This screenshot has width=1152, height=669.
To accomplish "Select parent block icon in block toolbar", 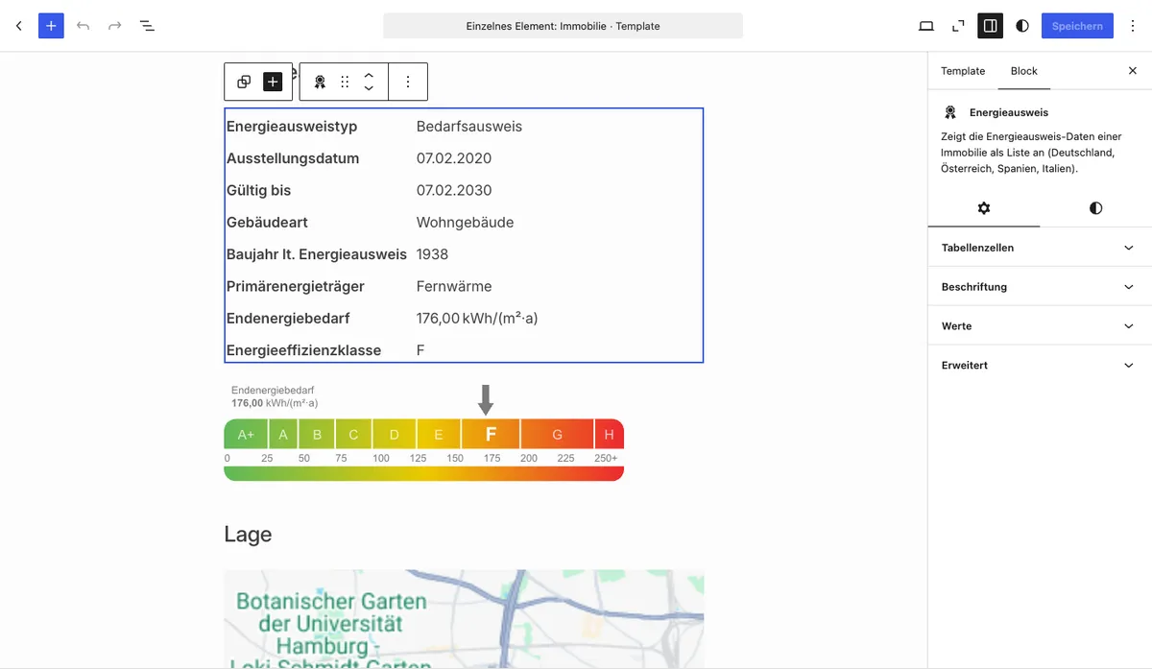I will pyautogui.click(x=244, y=82).
